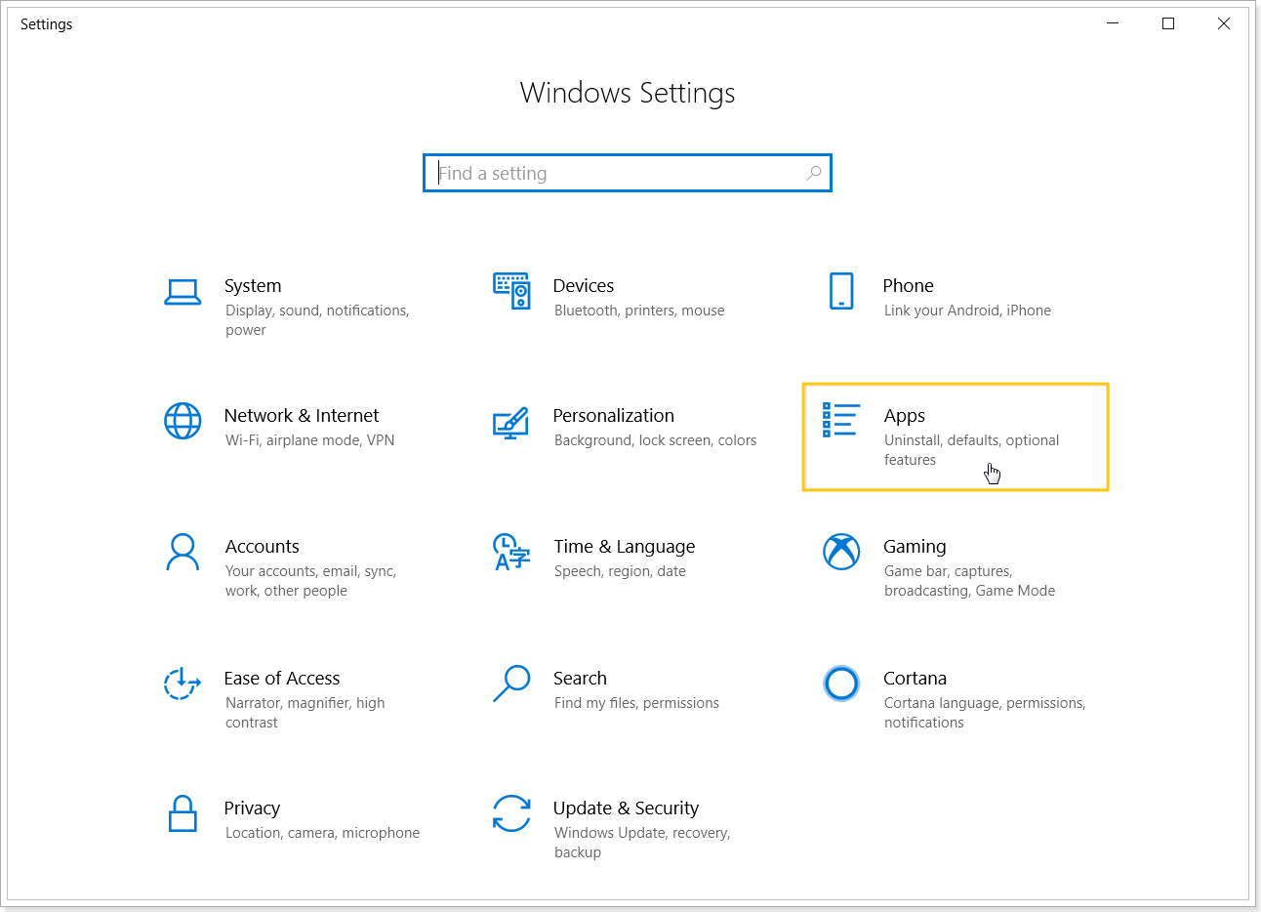Click 'Location, camera, microphone' description

point(322,833)
